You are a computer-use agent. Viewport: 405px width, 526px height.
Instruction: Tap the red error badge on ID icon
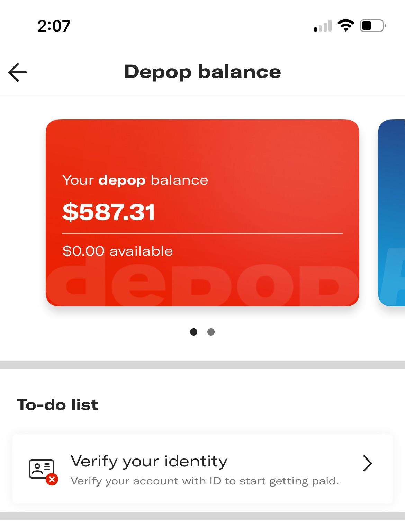52,479
